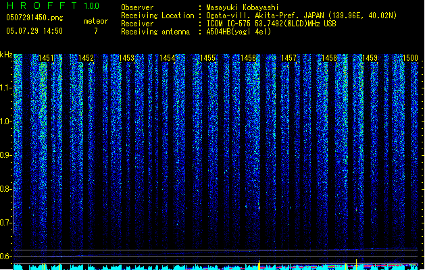Click the 0.7 kHz axis tick label
The width and height of the screenshot is (425, 270).
5,223
